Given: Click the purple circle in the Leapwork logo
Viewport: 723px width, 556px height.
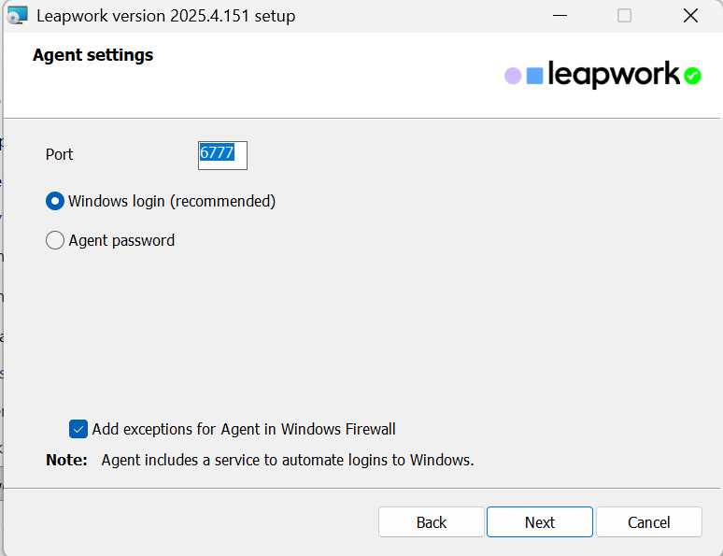Looking at the screenshot, I should pos(513,76).
